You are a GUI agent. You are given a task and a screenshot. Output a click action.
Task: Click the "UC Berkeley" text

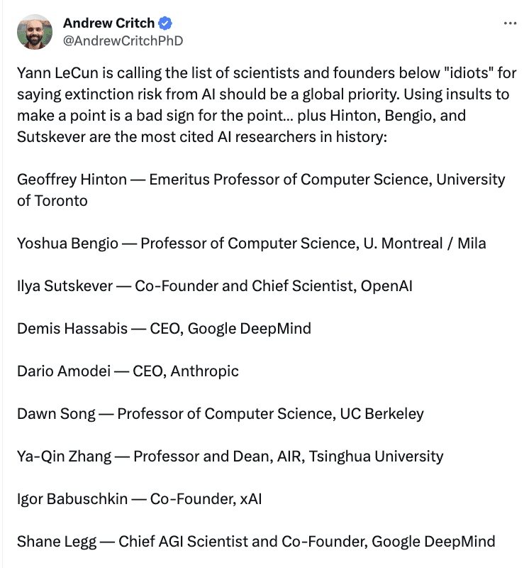coord(382,414)
